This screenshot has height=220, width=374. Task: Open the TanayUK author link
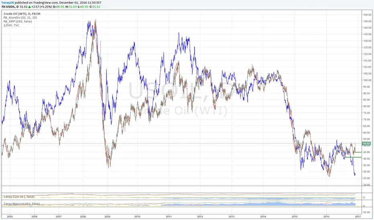(8, 3)
